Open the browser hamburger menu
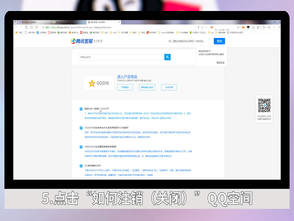Screen dimensions: 294x221 click(279, 27)
